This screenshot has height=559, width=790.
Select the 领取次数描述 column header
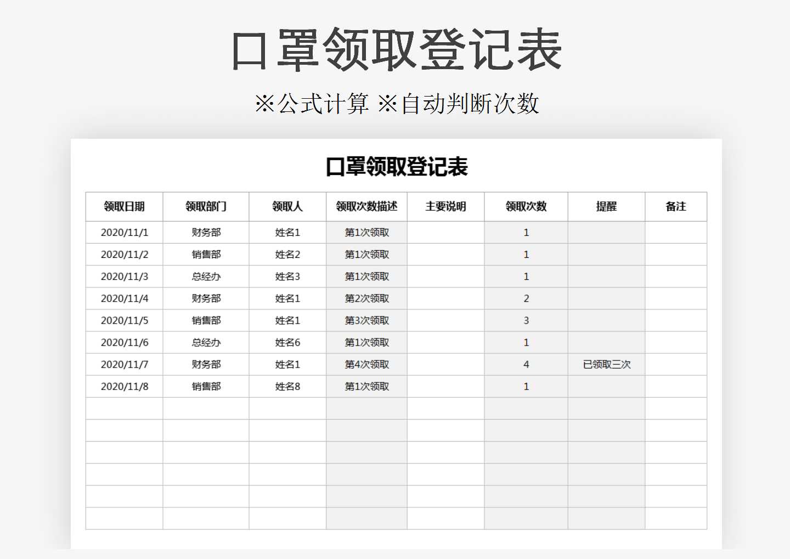[x=365, y=207]
